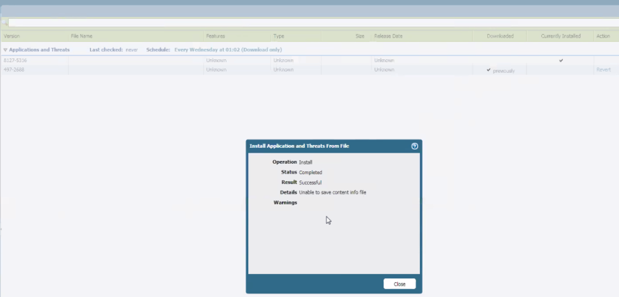Viewport: 619px width, 297px height.
Task: Close the Install Application and Threats dialog
Action: click(x=399, y=284)
